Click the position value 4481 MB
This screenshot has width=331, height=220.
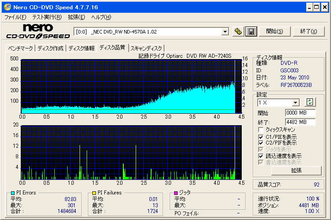(x=308, y=205)
